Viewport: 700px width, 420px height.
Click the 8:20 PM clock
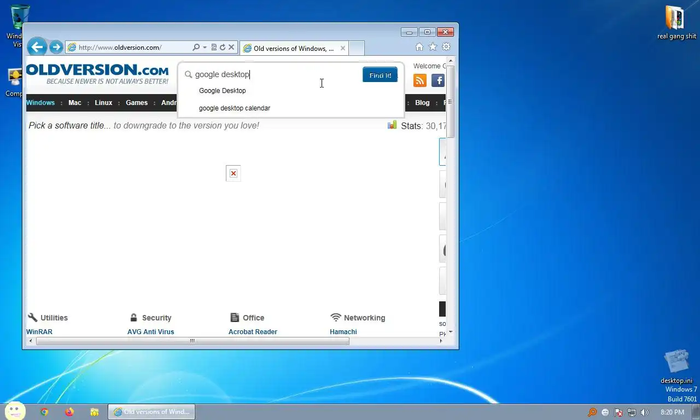tap(672, 412)
